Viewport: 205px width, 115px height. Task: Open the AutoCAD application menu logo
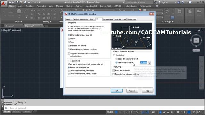3,4
